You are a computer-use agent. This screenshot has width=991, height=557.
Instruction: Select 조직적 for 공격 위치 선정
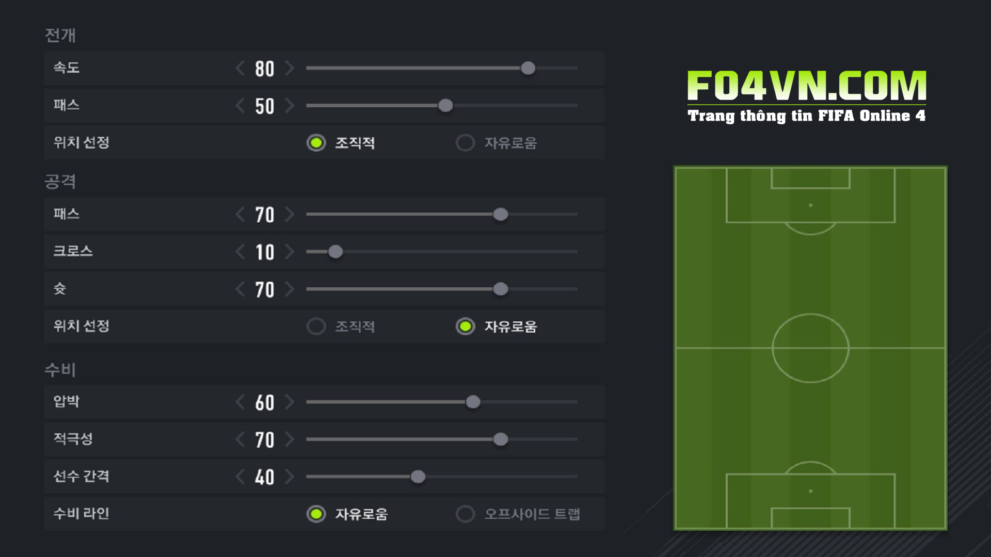(316, 326)
